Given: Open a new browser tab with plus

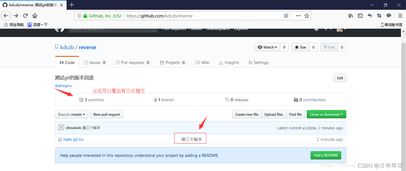Looking at the screenshot, I should [72, 5].
